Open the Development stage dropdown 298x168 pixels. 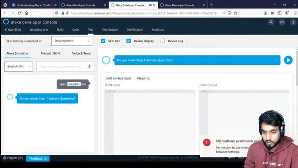click(x=72, y=41)
